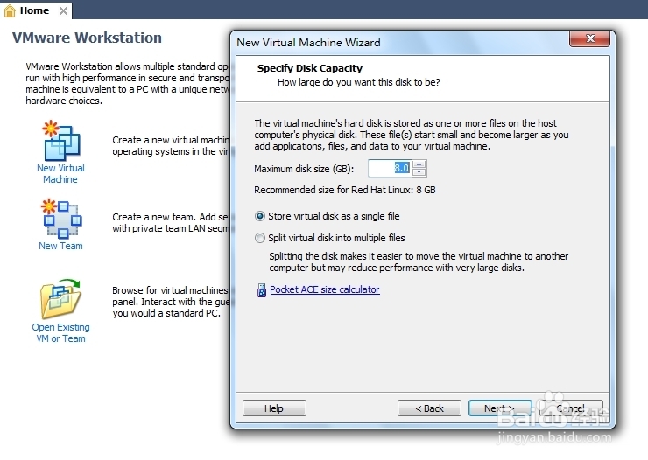Go back with the < Back button
This screenshot has width=648, height=460.
429,408
